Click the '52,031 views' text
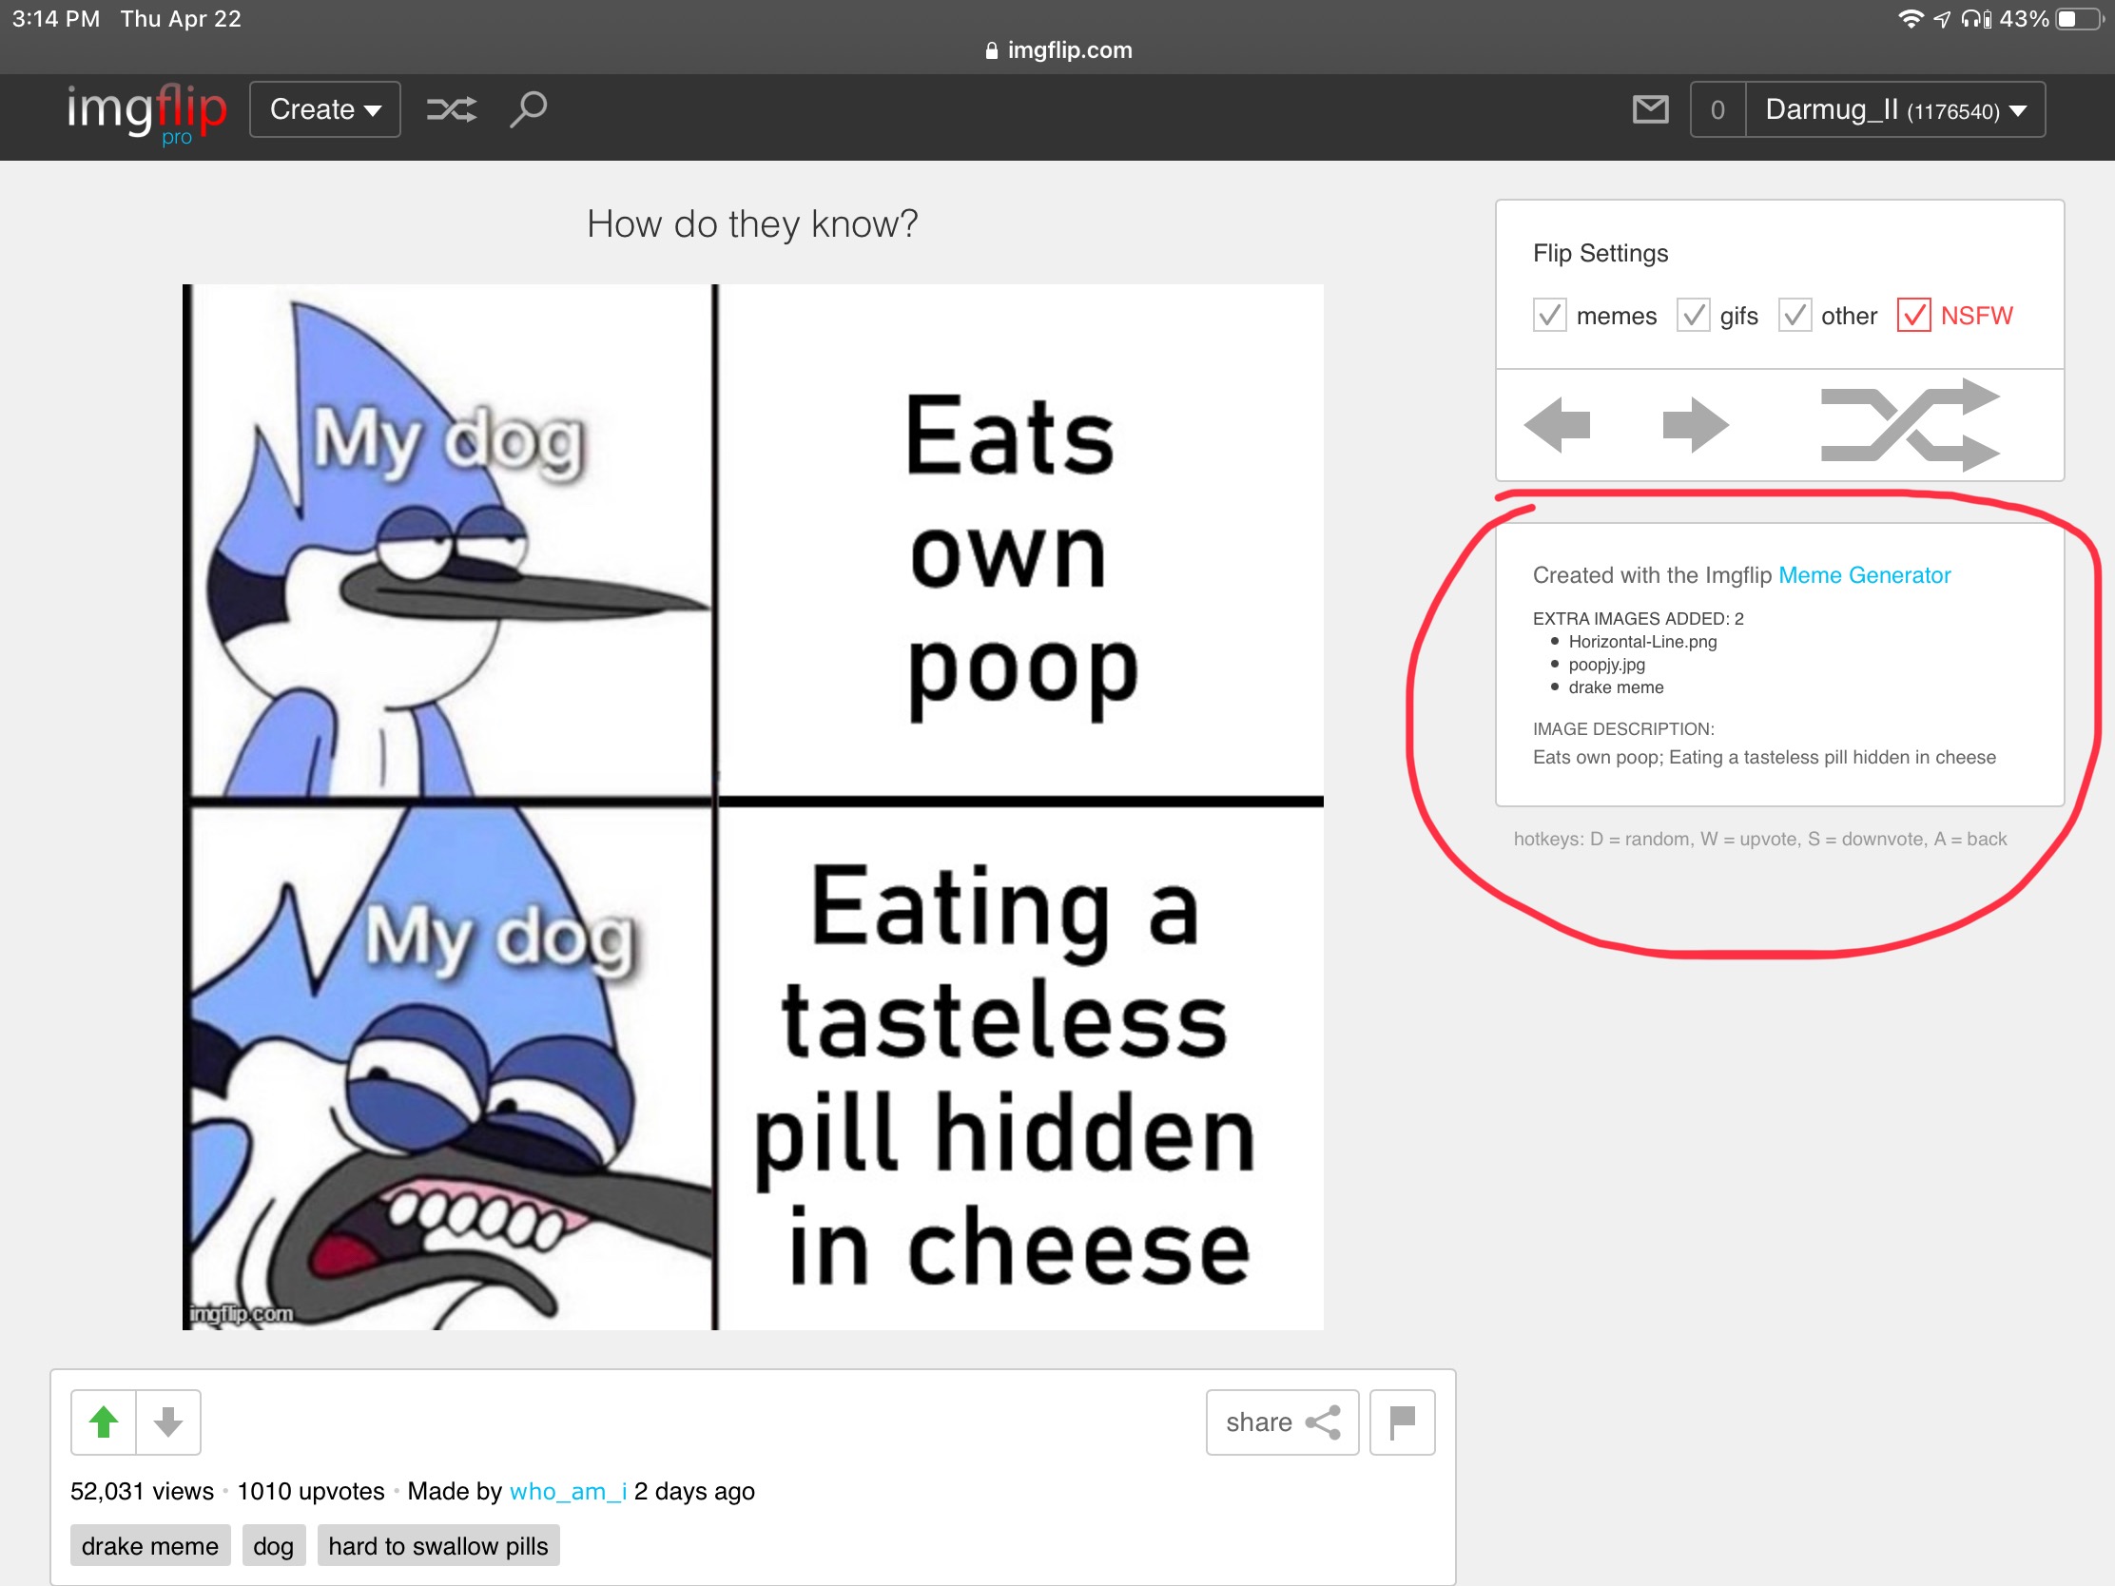Screen dimensions: 2115x1586 tap(142, 1491)
